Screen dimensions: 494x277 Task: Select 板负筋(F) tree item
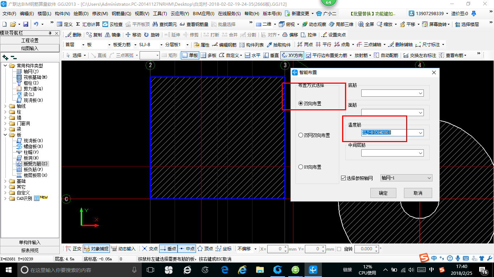click(33, 170)
